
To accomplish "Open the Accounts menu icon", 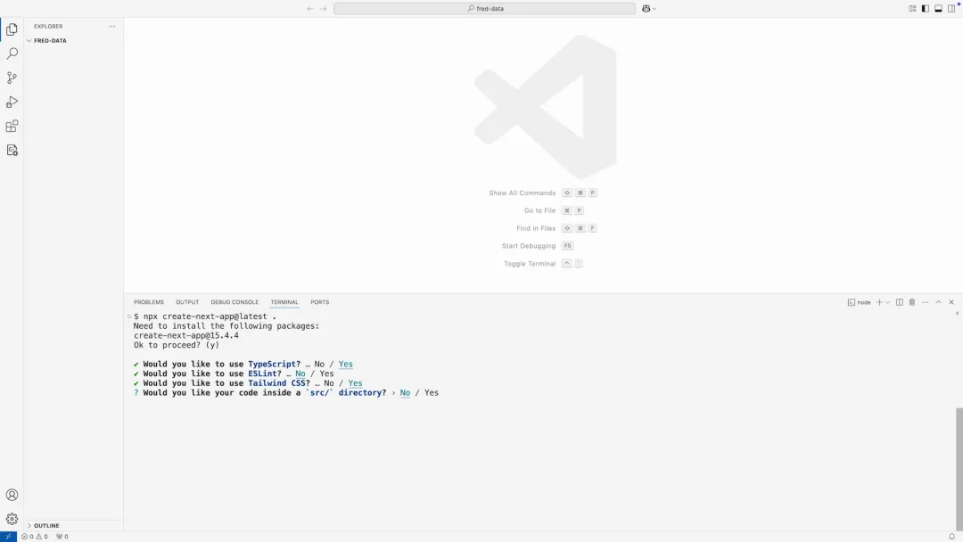I will [12, 495].
